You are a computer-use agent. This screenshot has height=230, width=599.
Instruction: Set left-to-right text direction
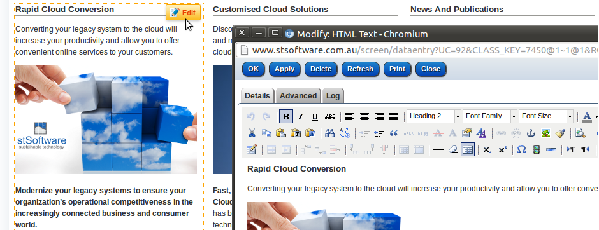pos(571,150)
